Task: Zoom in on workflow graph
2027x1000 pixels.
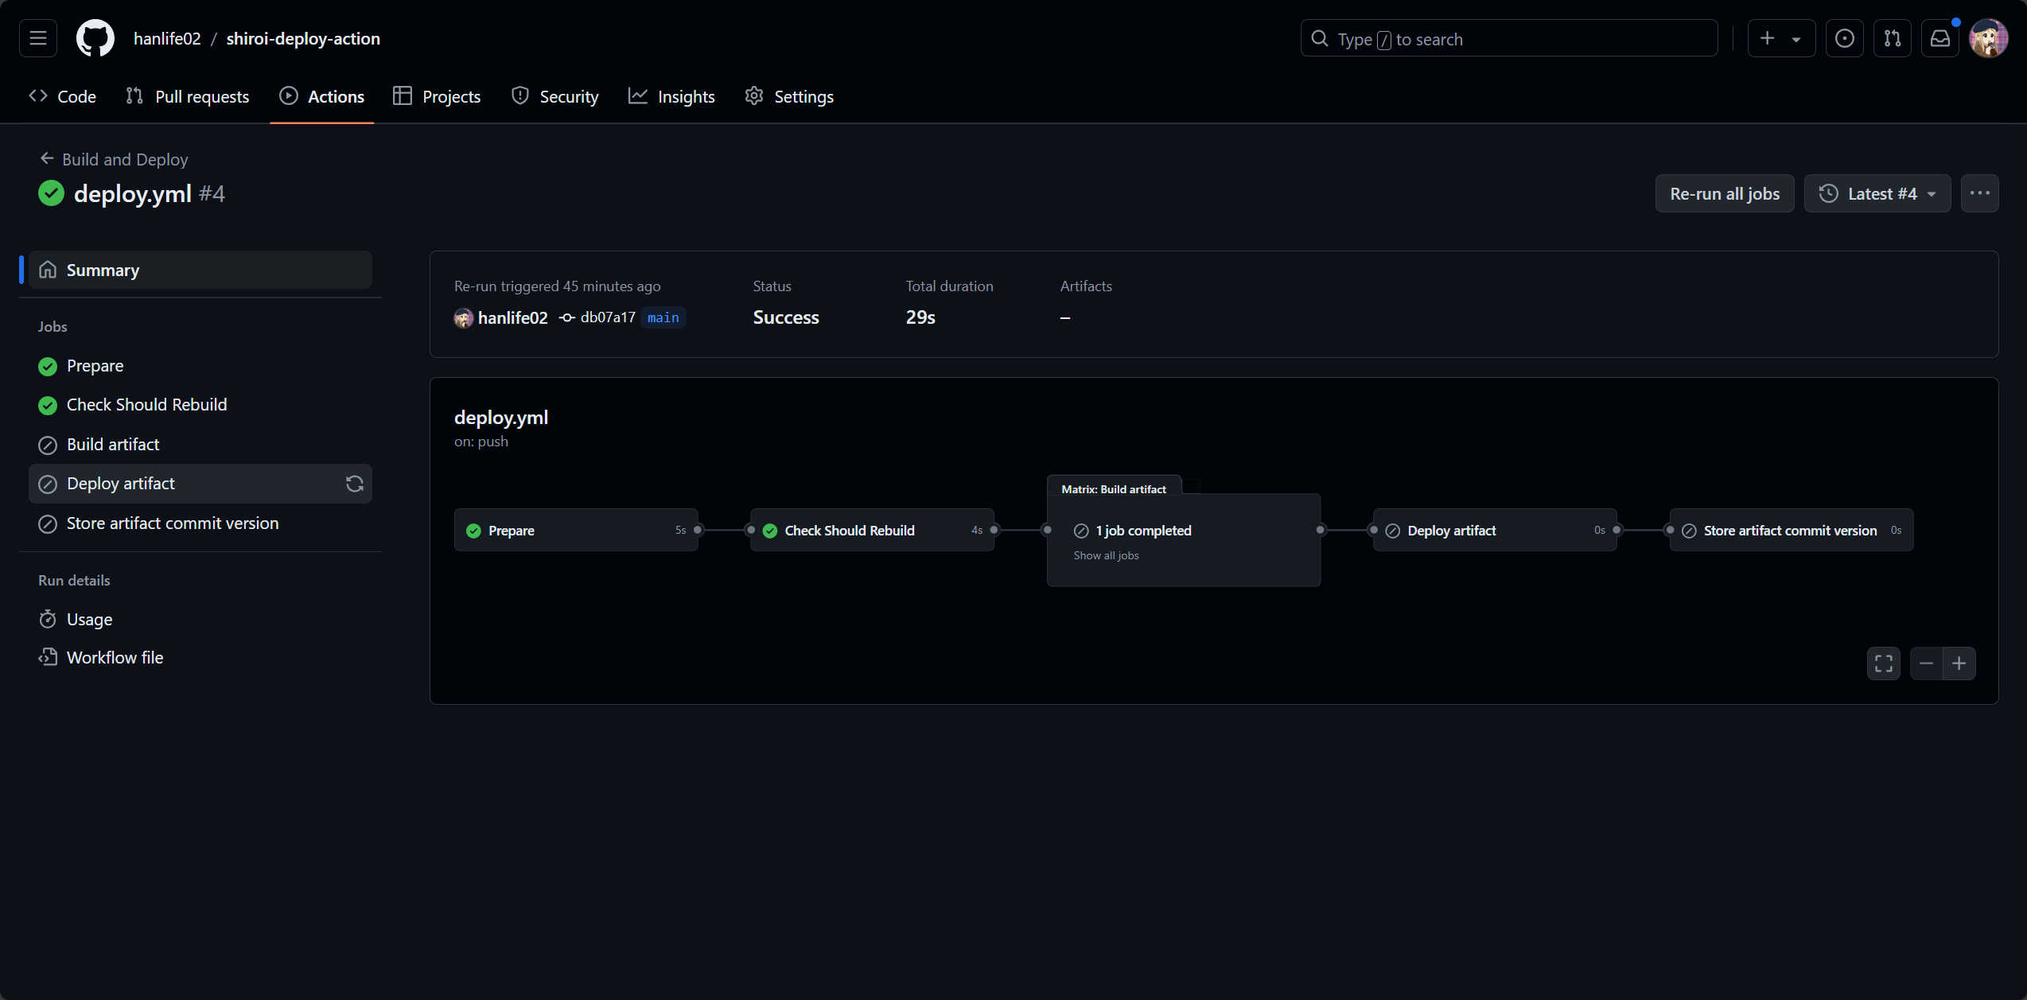Action: click(1959, 663)
